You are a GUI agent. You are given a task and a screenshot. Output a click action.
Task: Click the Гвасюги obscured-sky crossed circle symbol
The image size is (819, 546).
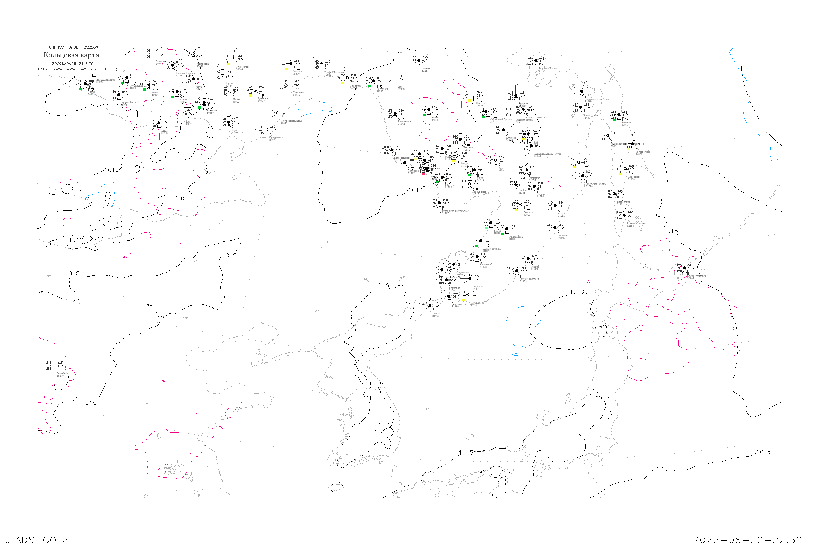[x=521, y=204]
